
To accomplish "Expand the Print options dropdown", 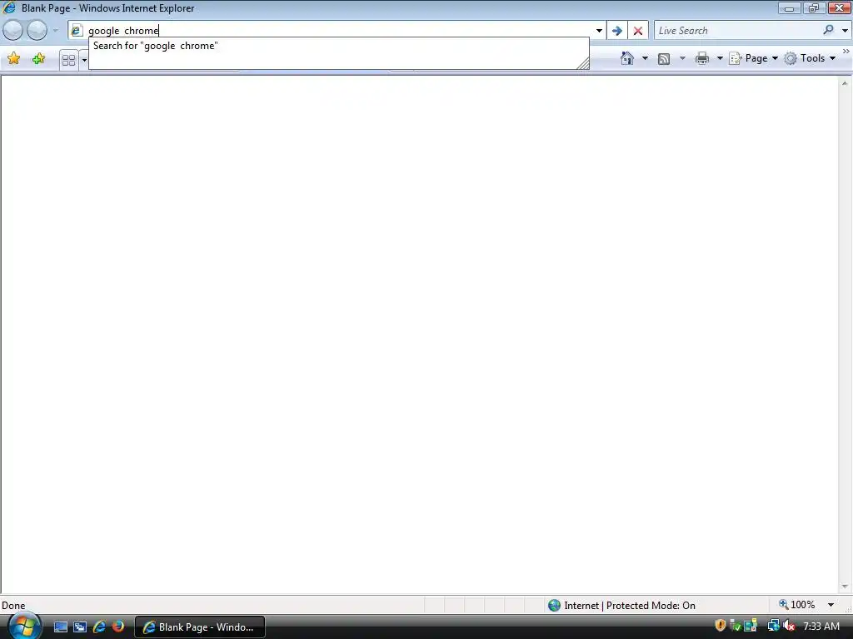I will coord(719,58).
